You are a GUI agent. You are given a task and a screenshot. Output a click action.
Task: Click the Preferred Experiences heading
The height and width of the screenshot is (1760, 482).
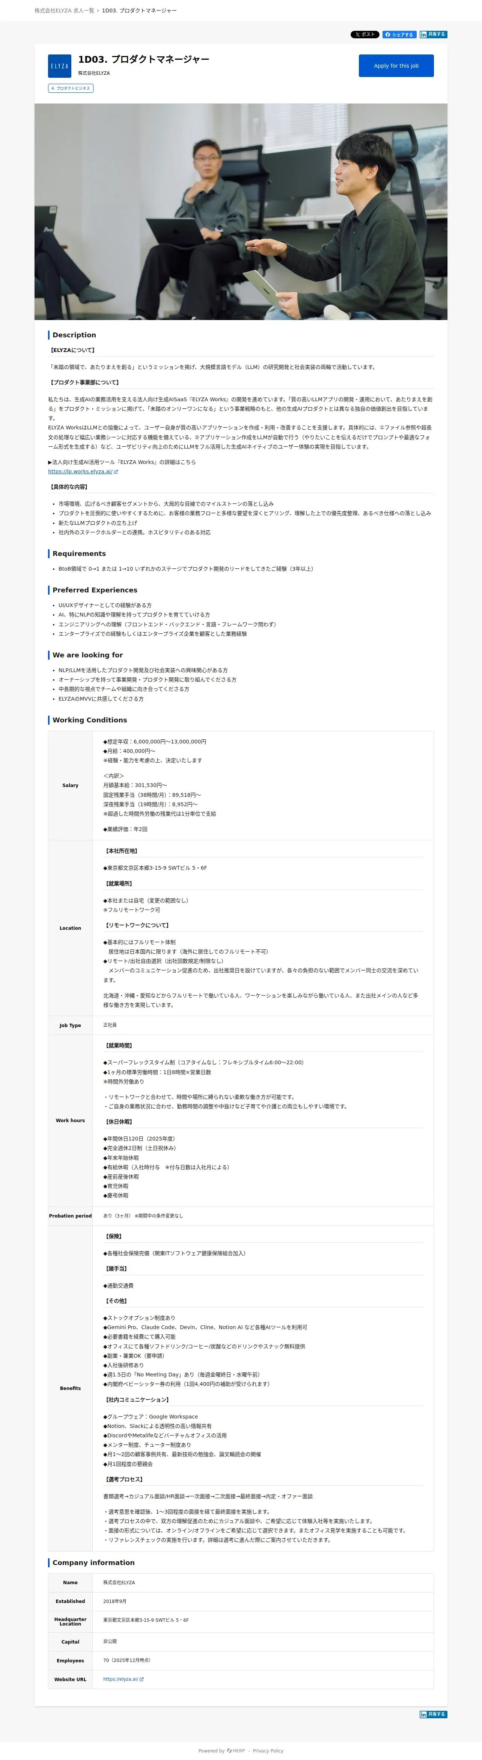coord(95,590)
